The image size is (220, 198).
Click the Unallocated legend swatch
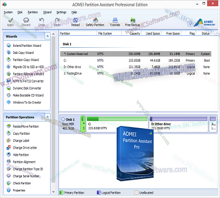coord(136,193)
